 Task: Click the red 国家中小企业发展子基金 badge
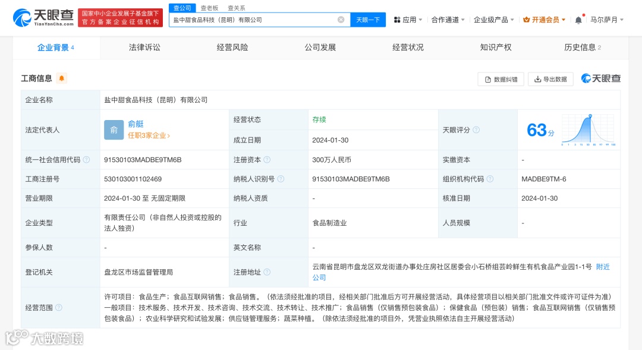(120, 18)
